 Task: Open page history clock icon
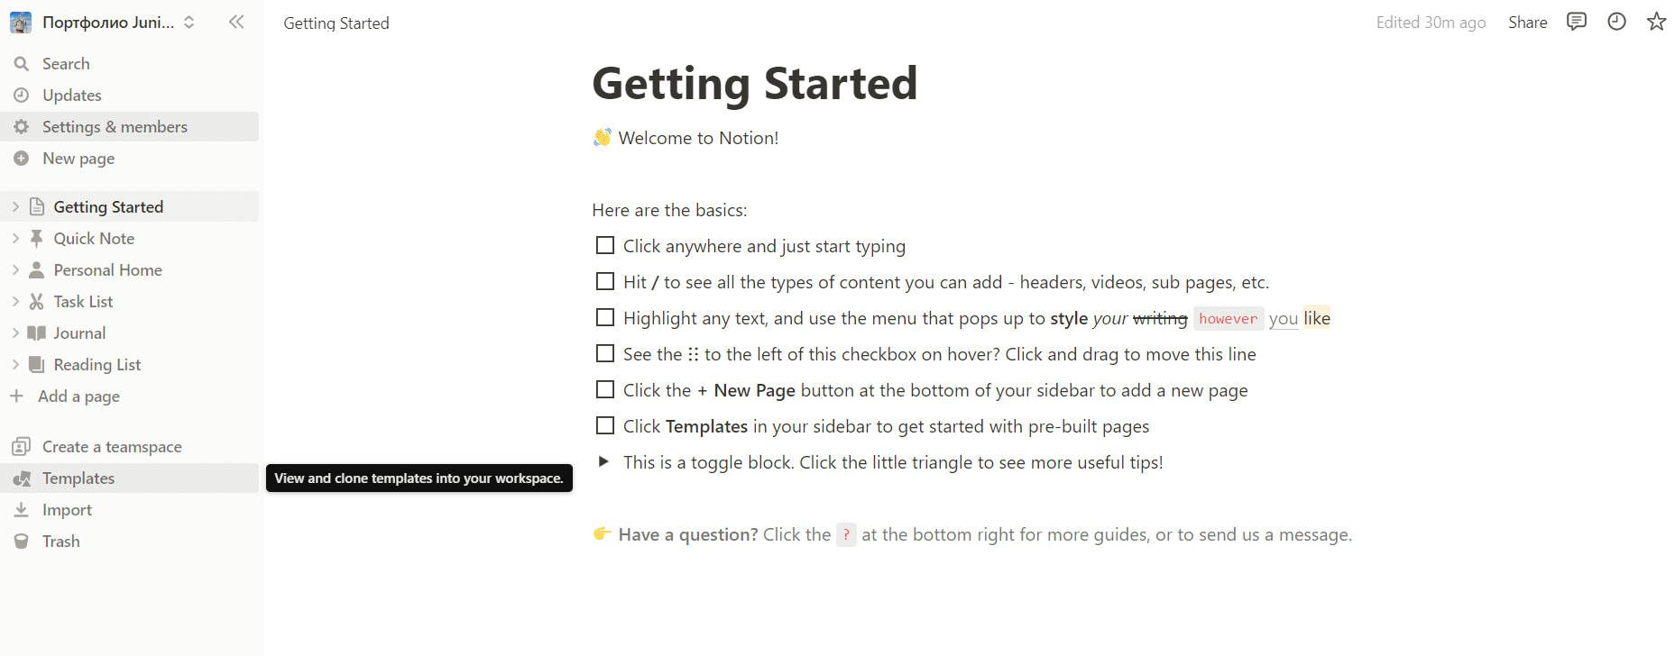[1616, 22]
